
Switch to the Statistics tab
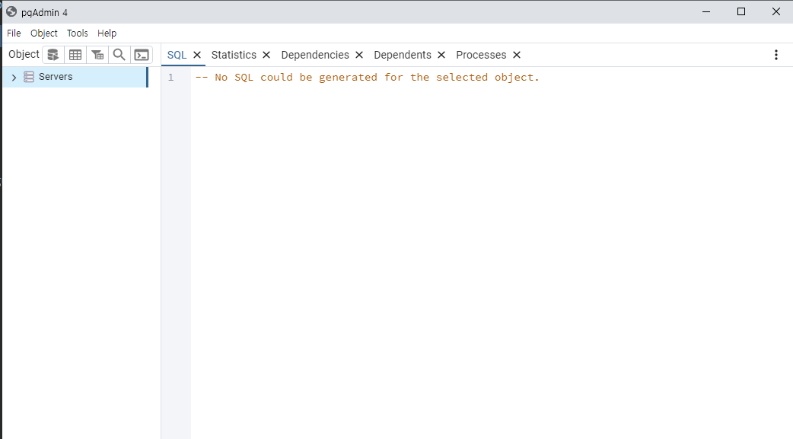click(x=234, y=55)
